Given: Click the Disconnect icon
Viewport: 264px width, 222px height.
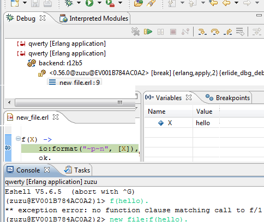Looking at the screenshot, I should coord(185,32).
